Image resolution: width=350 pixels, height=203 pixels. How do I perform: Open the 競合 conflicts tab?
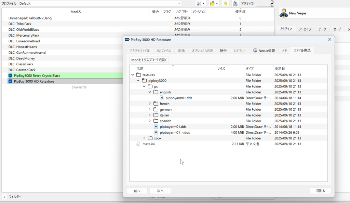click(x=223, y=51)
